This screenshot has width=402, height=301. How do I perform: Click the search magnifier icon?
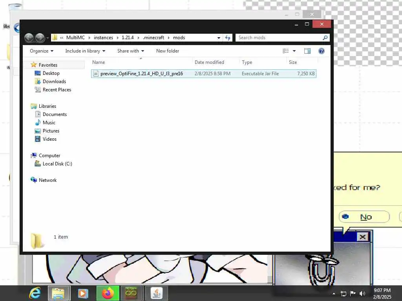(325, 38)
